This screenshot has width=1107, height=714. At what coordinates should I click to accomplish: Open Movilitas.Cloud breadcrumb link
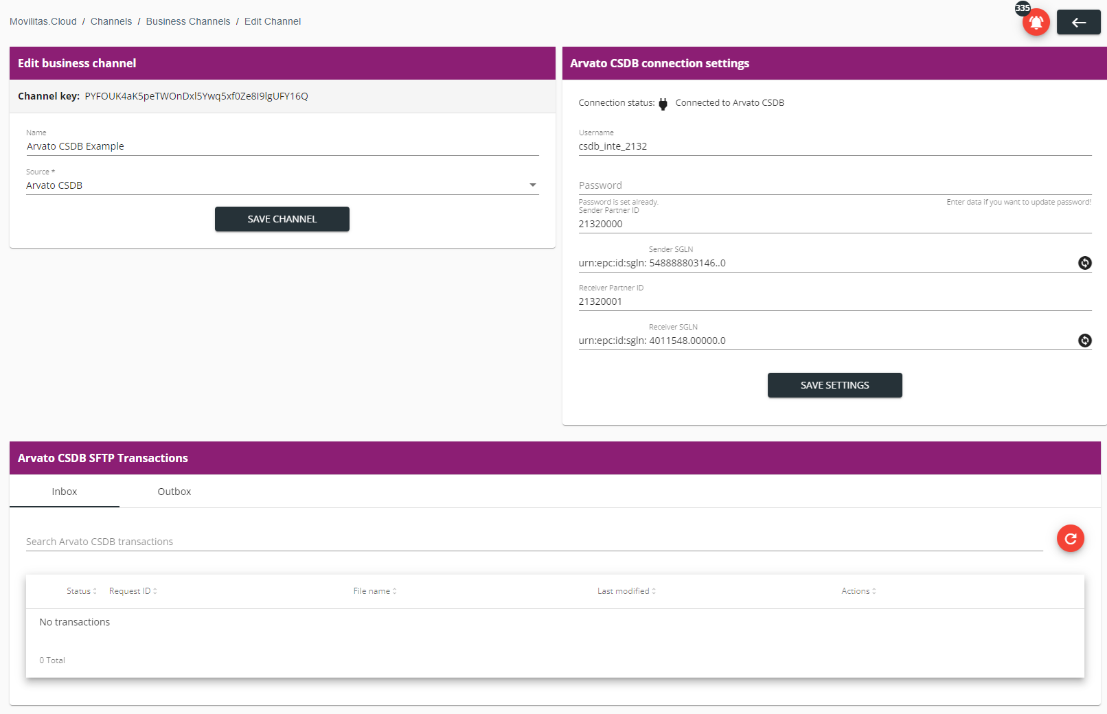tap(43, 21)
